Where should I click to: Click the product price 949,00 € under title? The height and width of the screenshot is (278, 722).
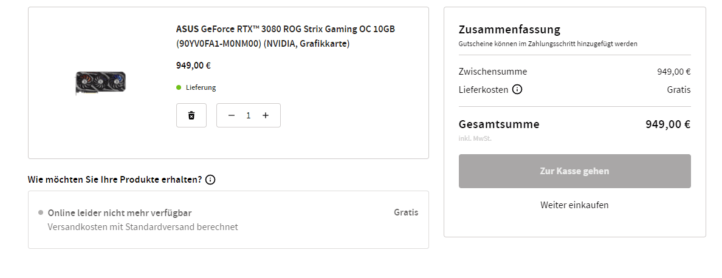tap(193, 66)
